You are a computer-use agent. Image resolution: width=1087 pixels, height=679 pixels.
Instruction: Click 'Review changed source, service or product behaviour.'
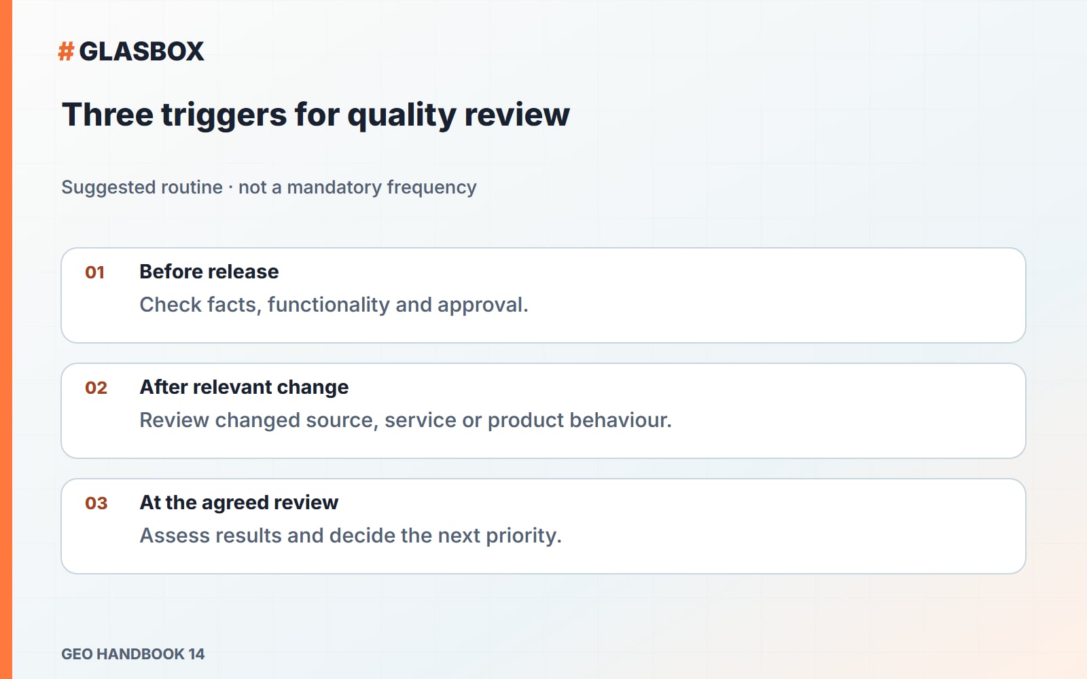tap(406, 420)
